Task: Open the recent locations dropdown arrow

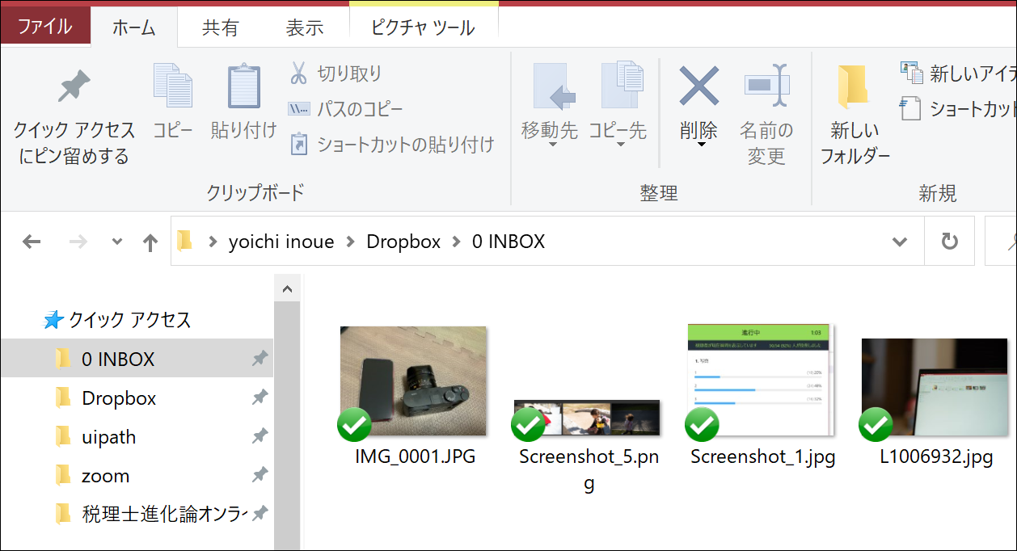Action: [117, 242]
